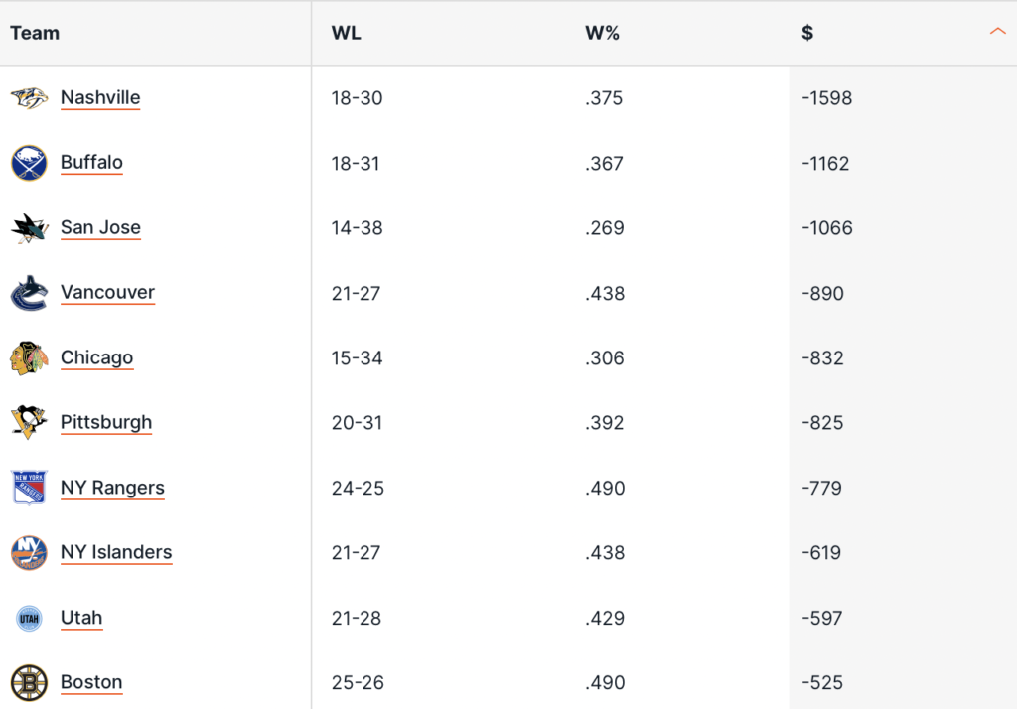Click the Buffalo Sabres logo icon
1017x709 pixels.
(x=29, y=163)
